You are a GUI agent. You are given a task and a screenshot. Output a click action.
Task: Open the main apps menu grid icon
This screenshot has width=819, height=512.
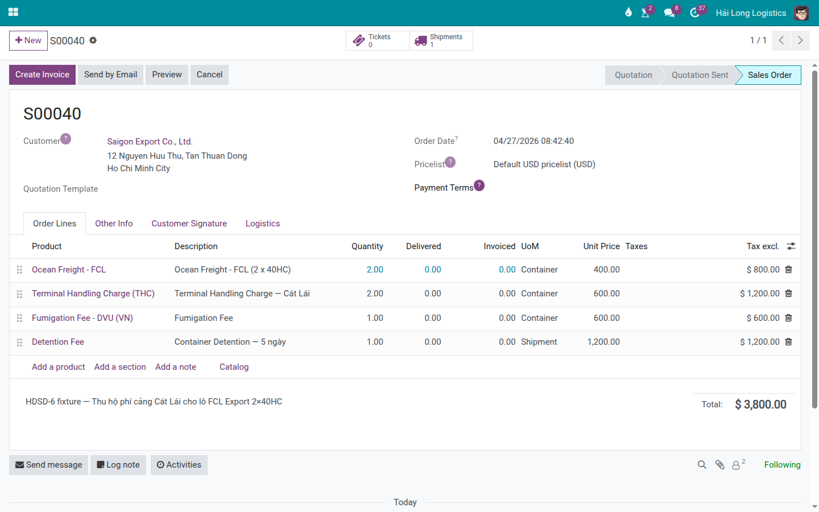click(x=13, y=12)
